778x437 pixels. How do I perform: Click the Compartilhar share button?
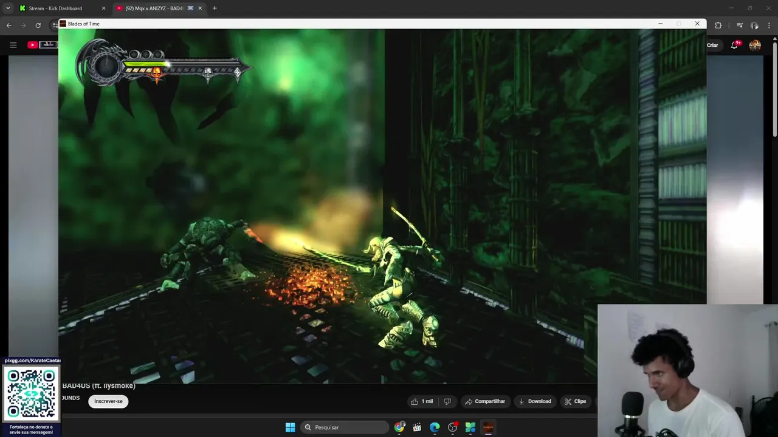pyautogui.click(x=485, y=401)
